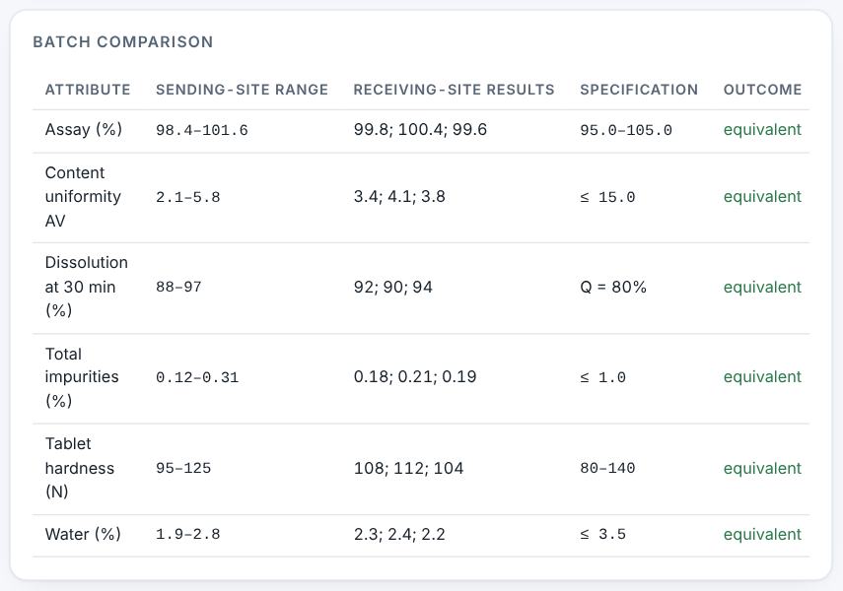Click the Water (%) attribute cell
The height and width of the screenshot is (591, 843).
pyautogui.click(x=83, y=534)
